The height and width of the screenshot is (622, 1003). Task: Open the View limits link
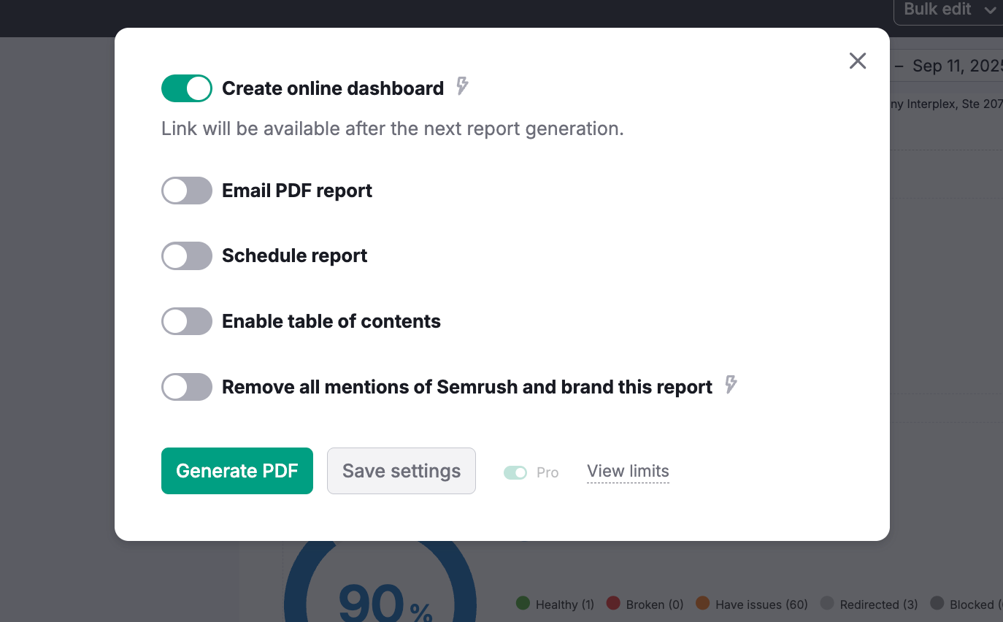(x=627, y=471)
